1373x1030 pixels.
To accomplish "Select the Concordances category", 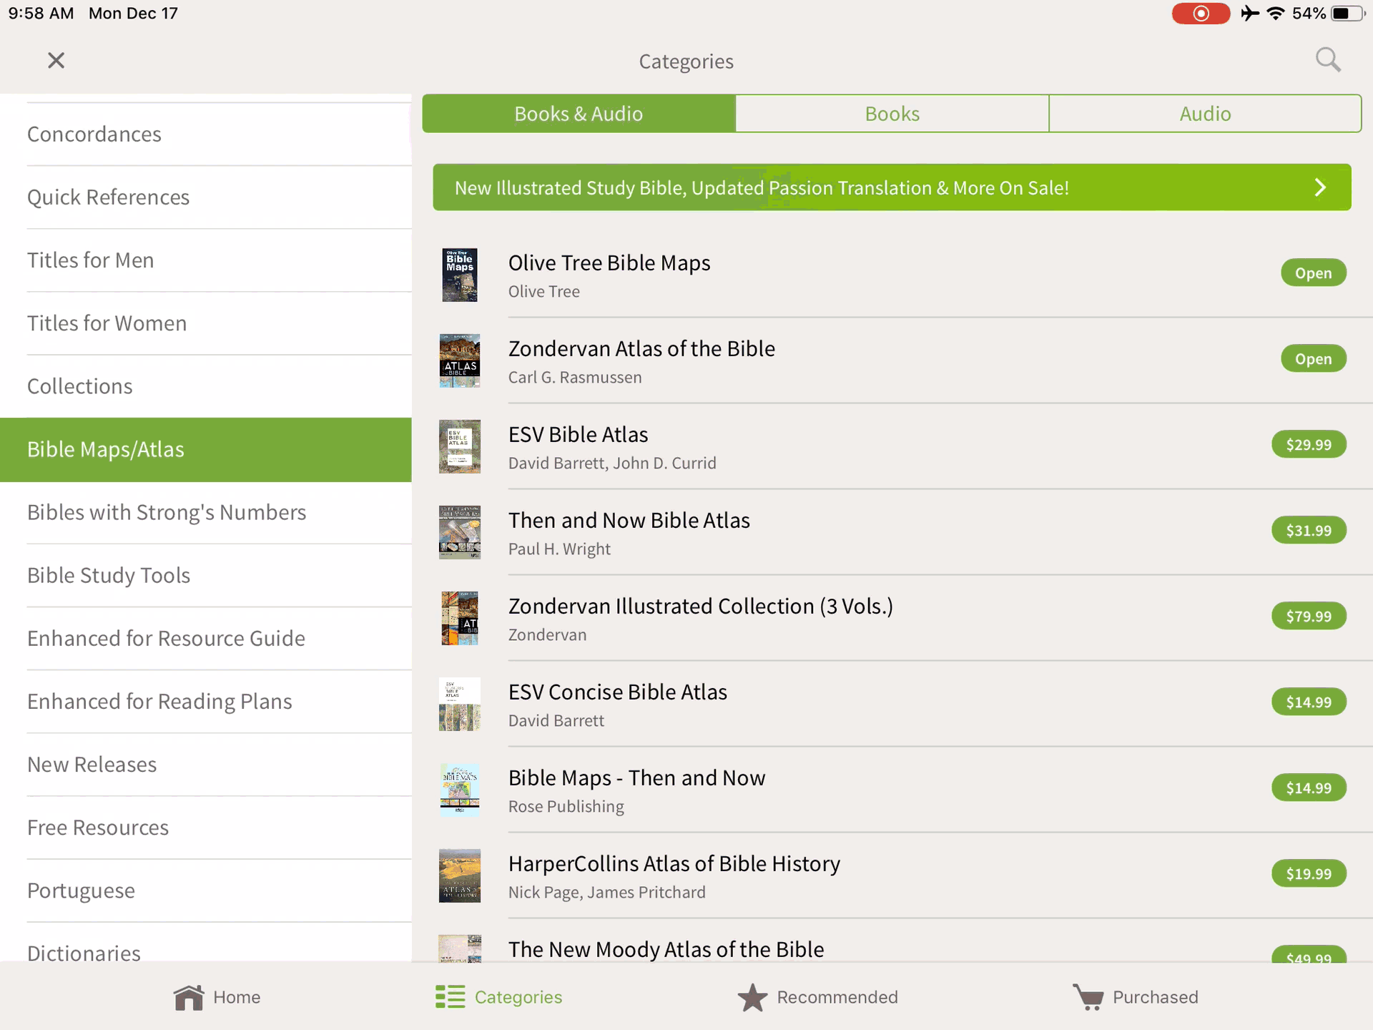I will pyautogui.click(x=94, y=134).
